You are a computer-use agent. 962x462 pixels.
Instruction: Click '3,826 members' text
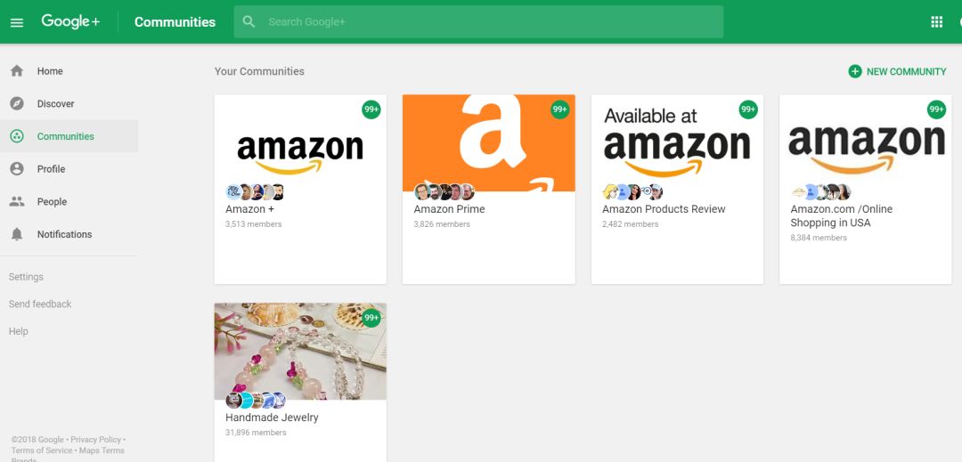pos(442,224)
